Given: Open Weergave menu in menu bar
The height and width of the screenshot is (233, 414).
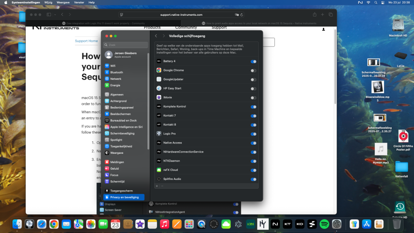Looking at the screenshot, I should 63,2.
